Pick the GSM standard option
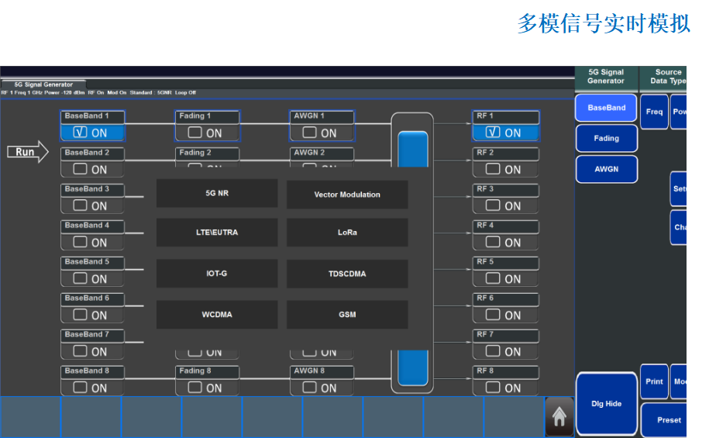Viewport: 709px width, 438px height. click(x=347, y=315)
